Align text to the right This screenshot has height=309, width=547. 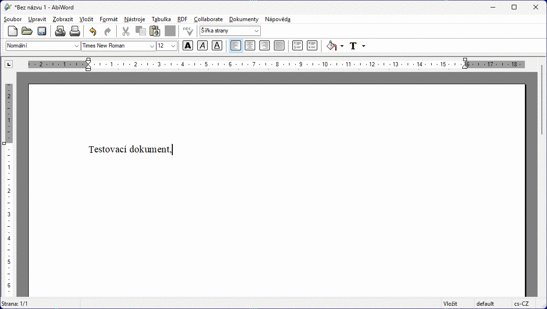click(x=265, y=46)
